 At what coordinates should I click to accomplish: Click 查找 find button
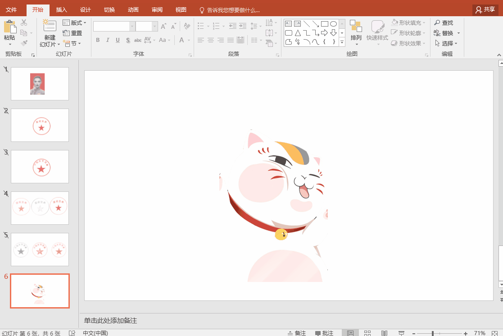444,23
